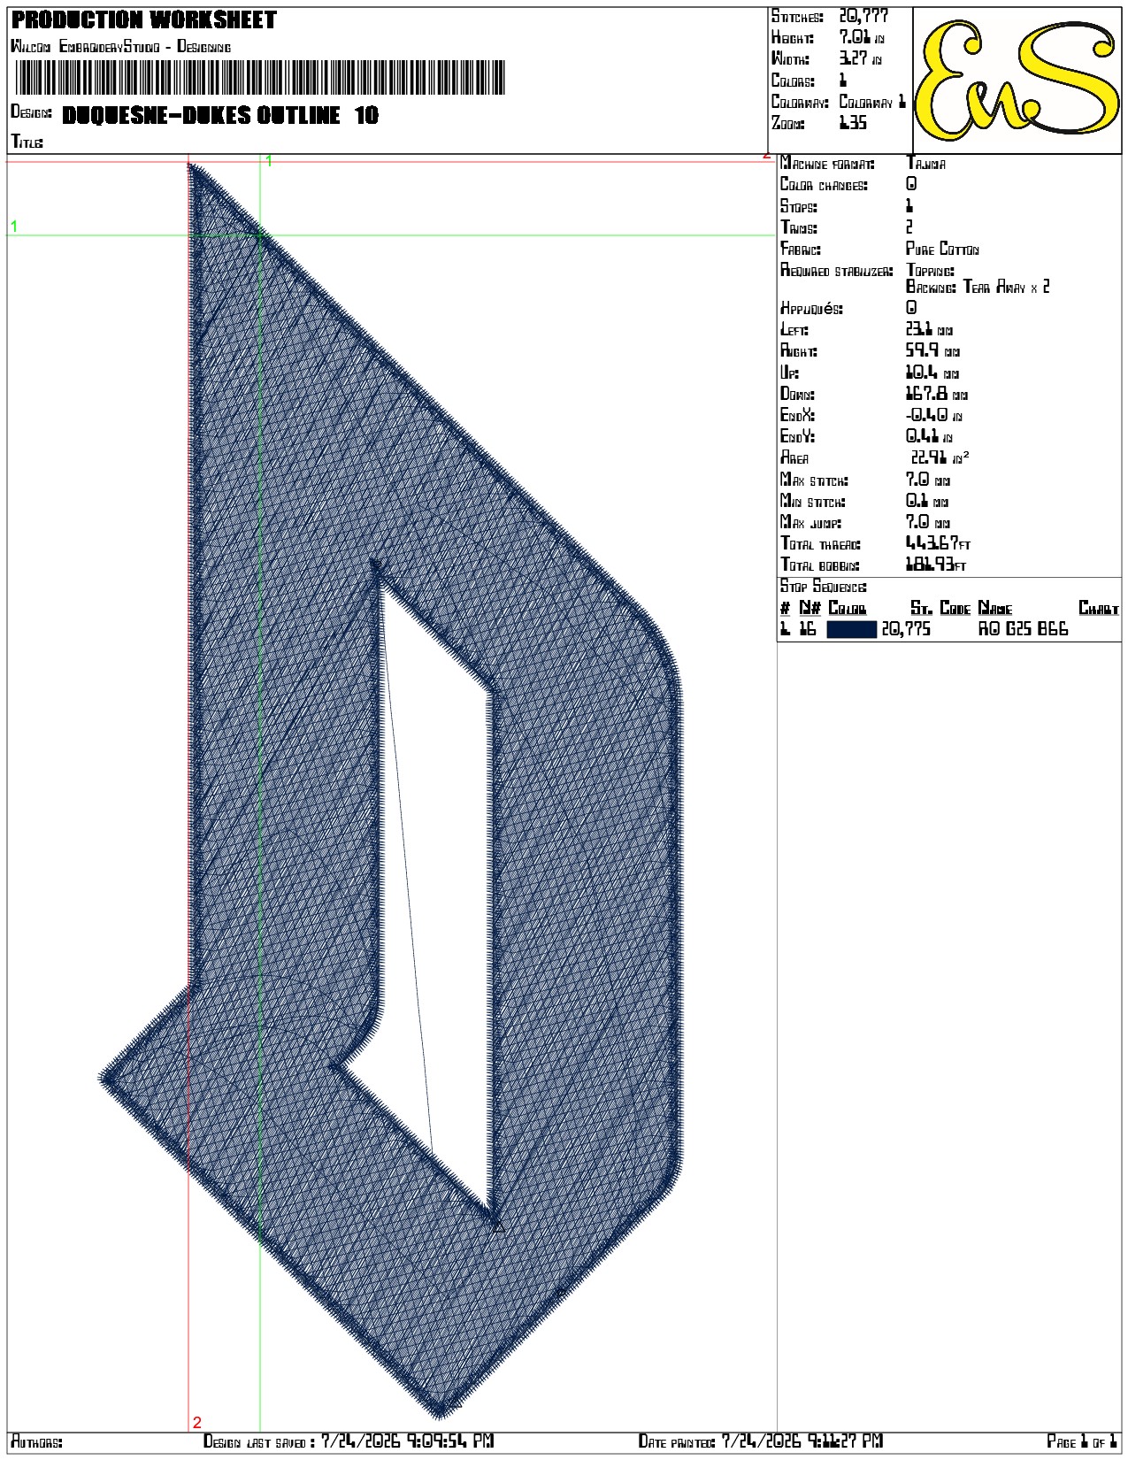The height and width of the screenshot is (1460, 1128).
Task: Click the Colorway value 'Colorway 1'
Action: 872,102
